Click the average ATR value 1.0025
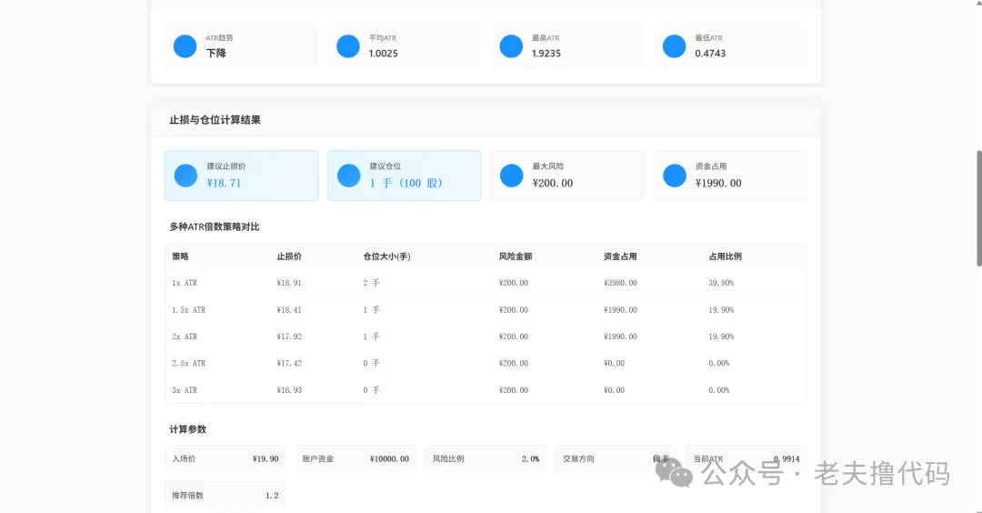This screenshot has height=513, width=982. pos(384,54)
